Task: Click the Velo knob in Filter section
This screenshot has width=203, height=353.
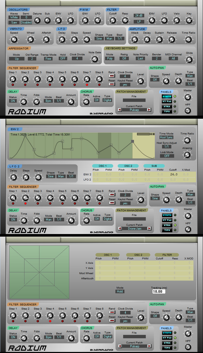Action: point(176,20)
